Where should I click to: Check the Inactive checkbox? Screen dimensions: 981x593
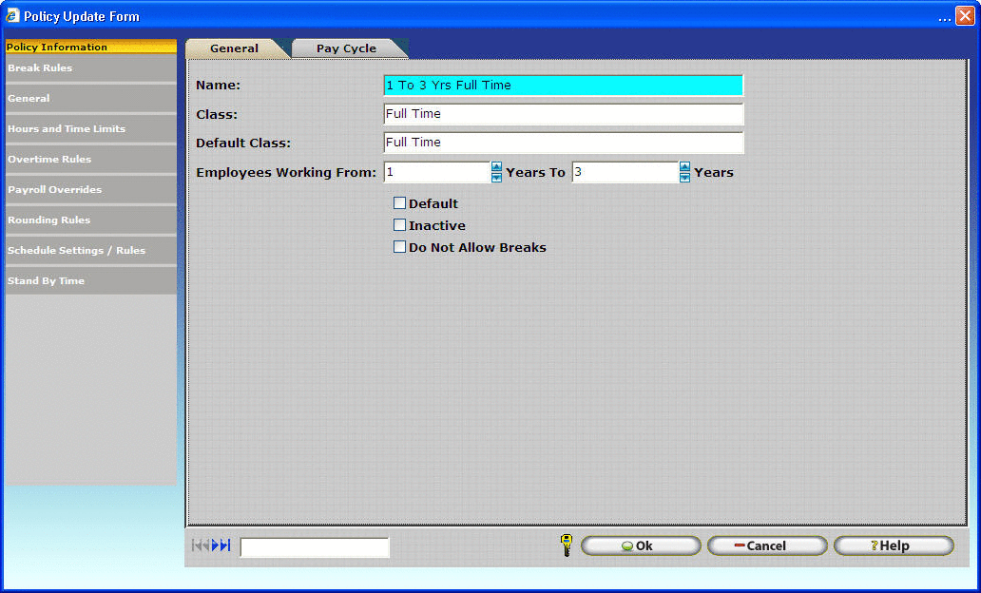pyautogui.click(x=400, y=225)
